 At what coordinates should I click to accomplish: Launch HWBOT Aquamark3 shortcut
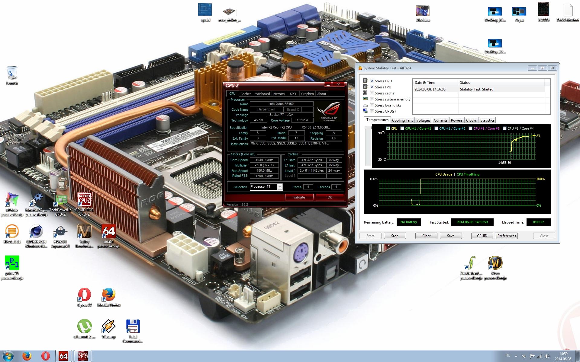tap(60, 236)
